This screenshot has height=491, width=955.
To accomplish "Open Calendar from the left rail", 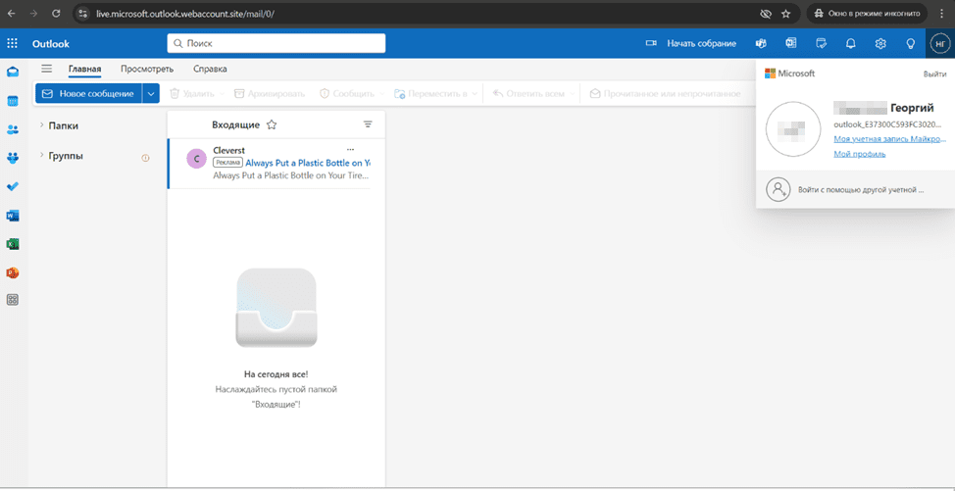I will pos(12,101).
